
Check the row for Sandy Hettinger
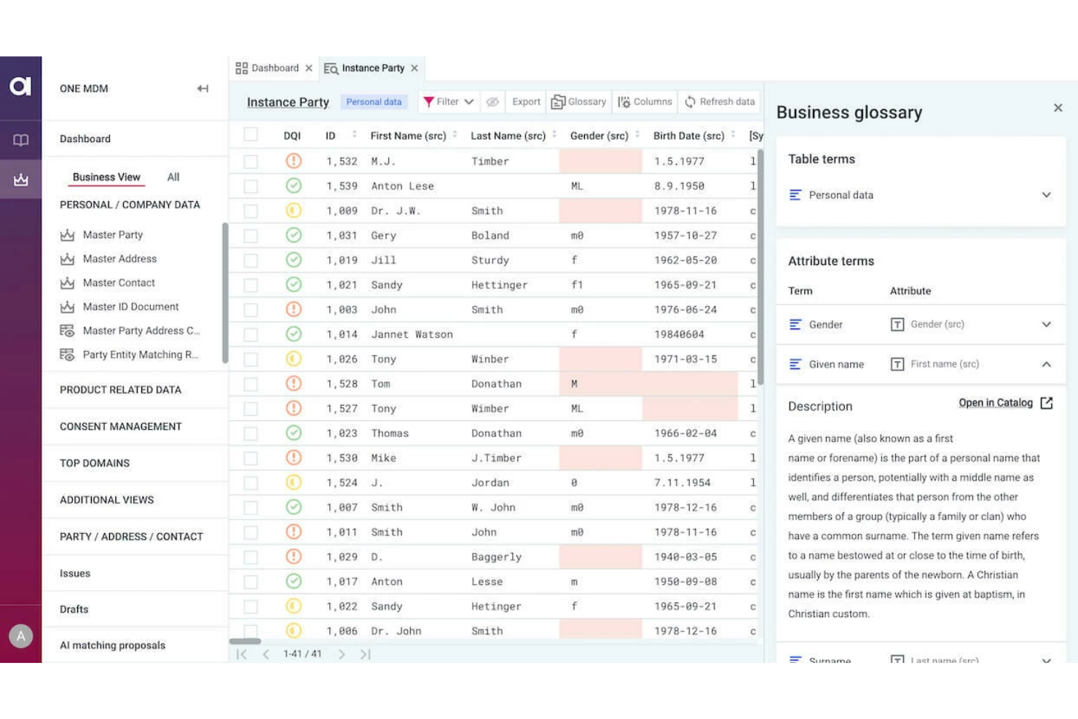point(251,285)
